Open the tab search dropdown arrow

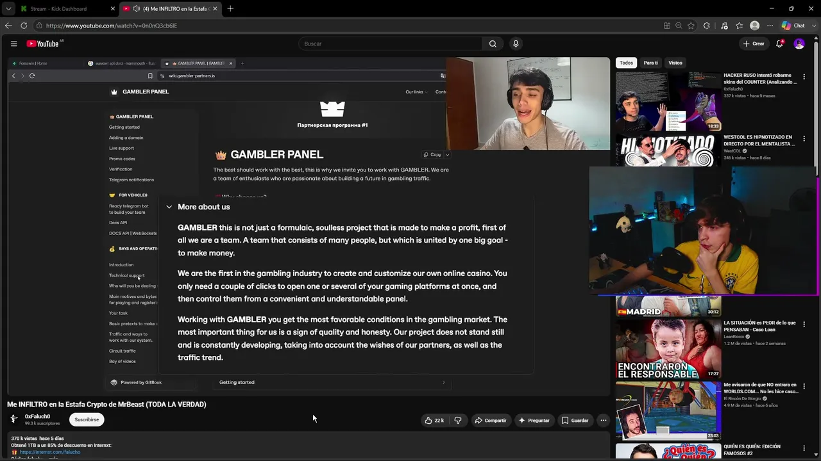coord(8,8)
